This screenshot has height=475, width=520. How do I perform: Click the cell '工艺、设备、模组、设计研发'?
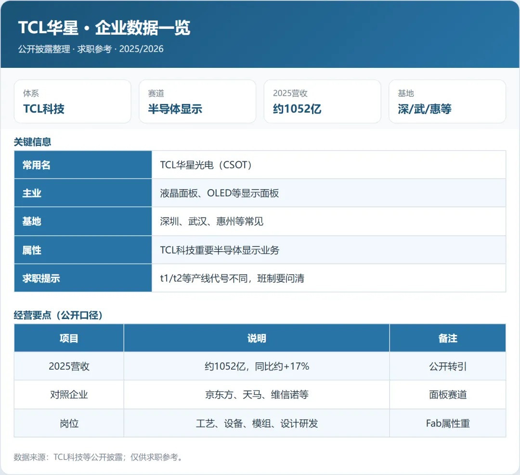pyautogui.click(x=257, y=424)
